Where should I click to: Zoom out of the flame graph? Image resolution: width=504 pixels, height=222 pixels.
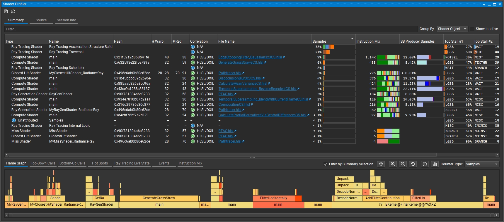(x=403, y=164)
